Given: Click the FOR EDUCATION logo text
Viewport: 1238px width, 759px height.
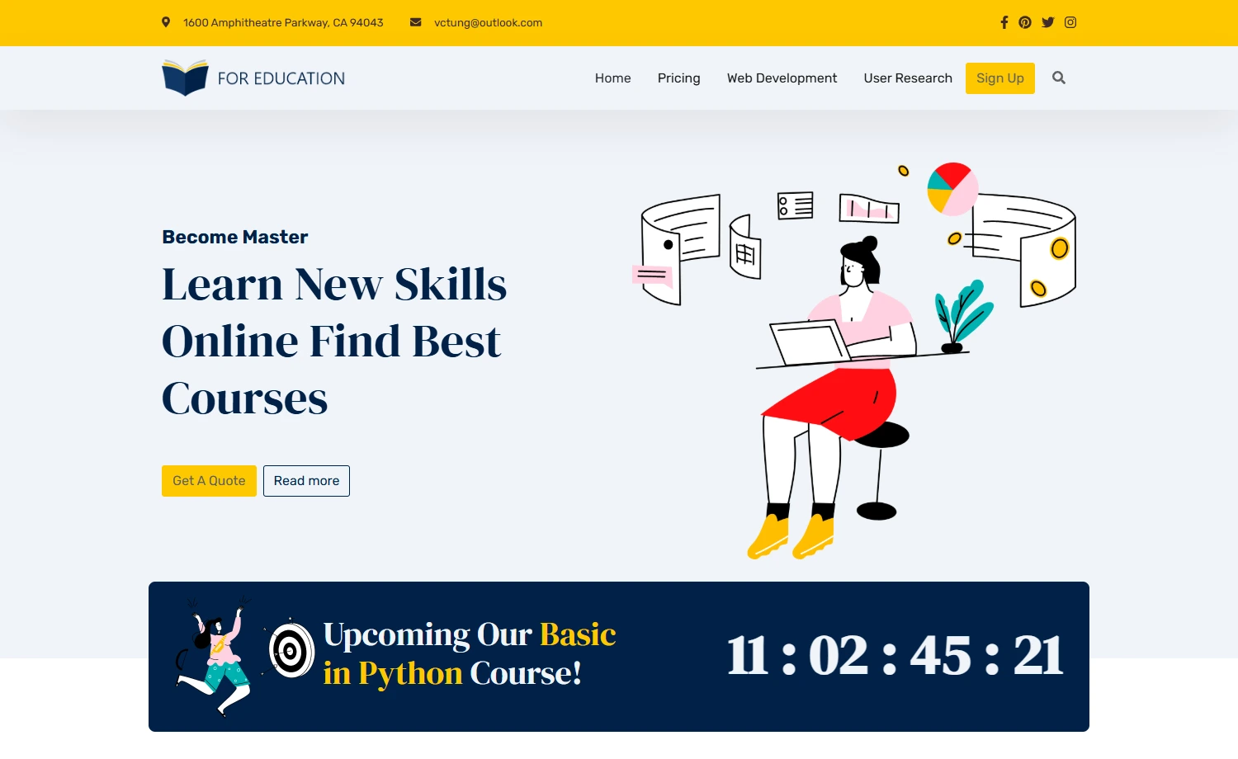Looking at the screenshot, I should coord(281,78).
